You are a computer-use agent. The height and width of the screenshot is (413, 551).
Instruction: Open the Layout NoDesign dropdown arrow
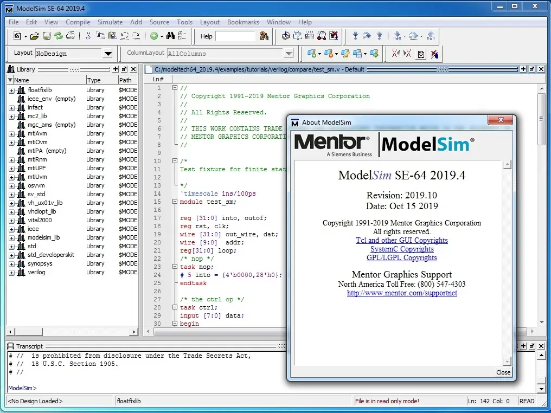point(108,54)
